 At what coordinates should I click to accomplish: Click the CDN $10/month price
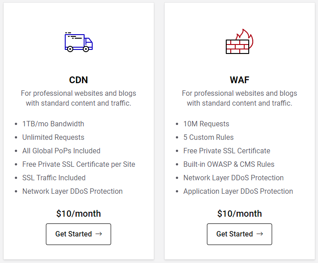tap(78, 214)
